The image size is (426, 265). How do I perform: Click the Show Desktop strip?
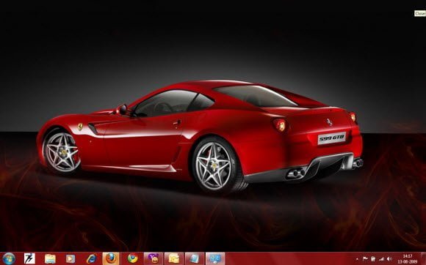tap(424, 258)
